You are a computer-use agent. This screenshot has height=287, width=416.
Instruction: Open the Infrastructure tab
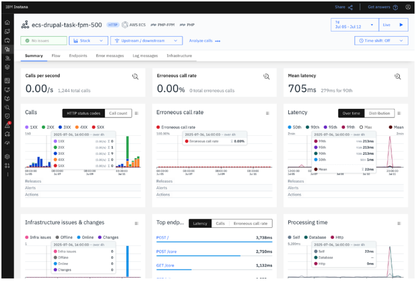(x=179, y=56)
